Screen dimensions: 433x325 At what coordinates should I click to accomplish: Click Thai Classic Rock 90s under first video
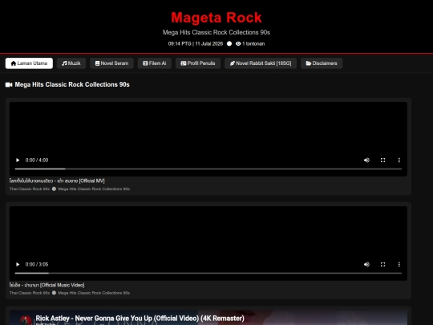click(x=30, y=189)
